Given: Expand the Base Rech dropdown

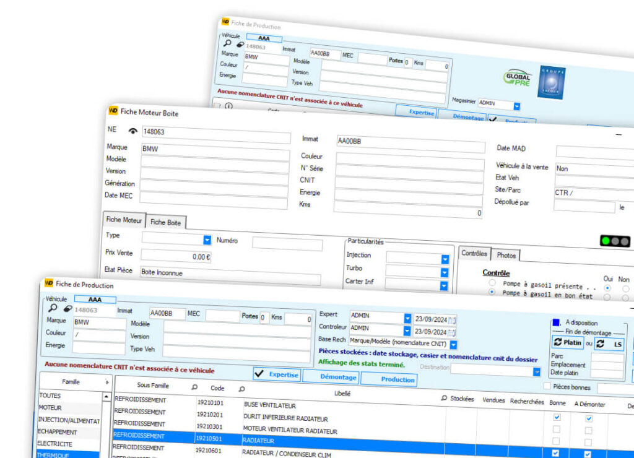Looking at the screenshot, I should [x=453, y=345].
